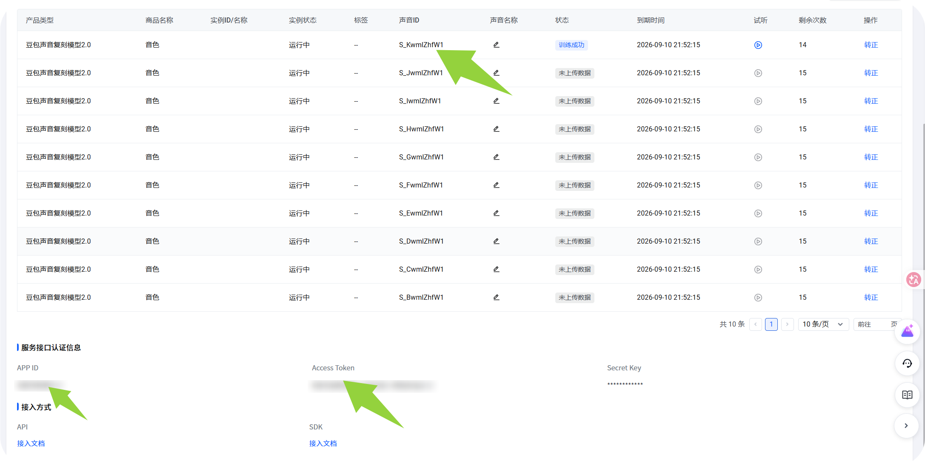Play audition for S_BwmlZhfW1 voice
Image resolution: width=925 pixels, height=466 pixels.
(x=758, y=298)
